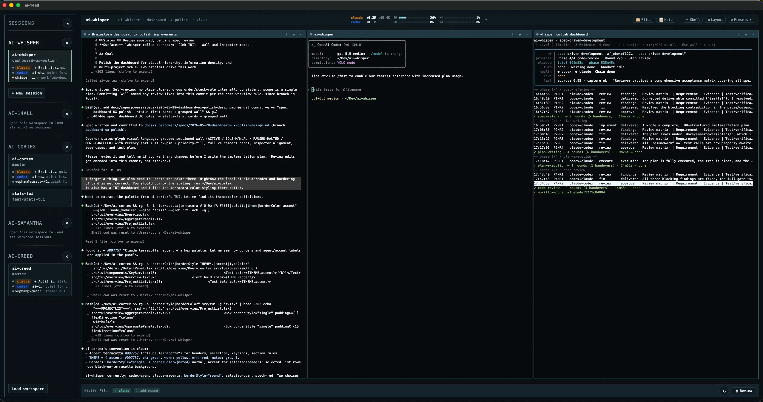
Task: Switch to the '1 Live' dashboard section
Action: pyautogui.click(x=542, y=45)
